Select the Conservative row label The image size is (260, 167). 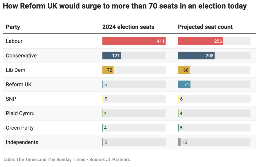click(21, 56)
